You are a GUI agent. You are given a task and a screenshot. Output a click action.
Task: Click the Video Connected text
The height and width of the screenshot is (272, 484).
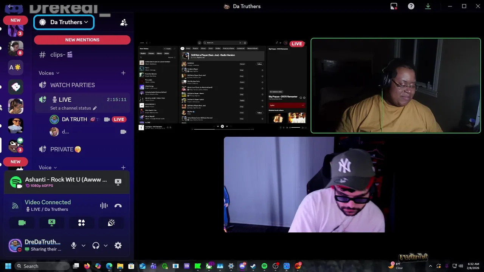48,202
